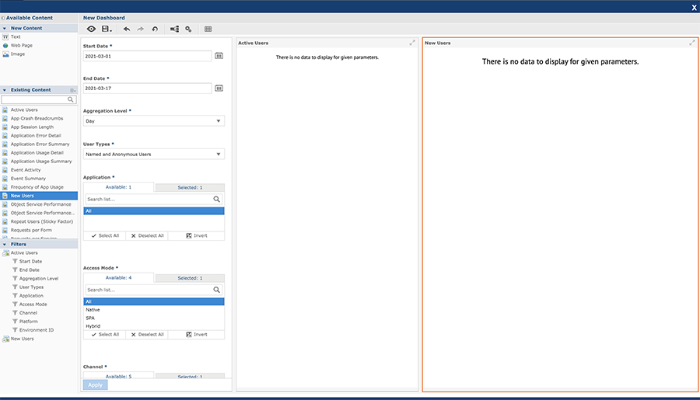Switch to Application Selected: 1 tab
This screenshot has width=700, height=400.
pos(190,188)
